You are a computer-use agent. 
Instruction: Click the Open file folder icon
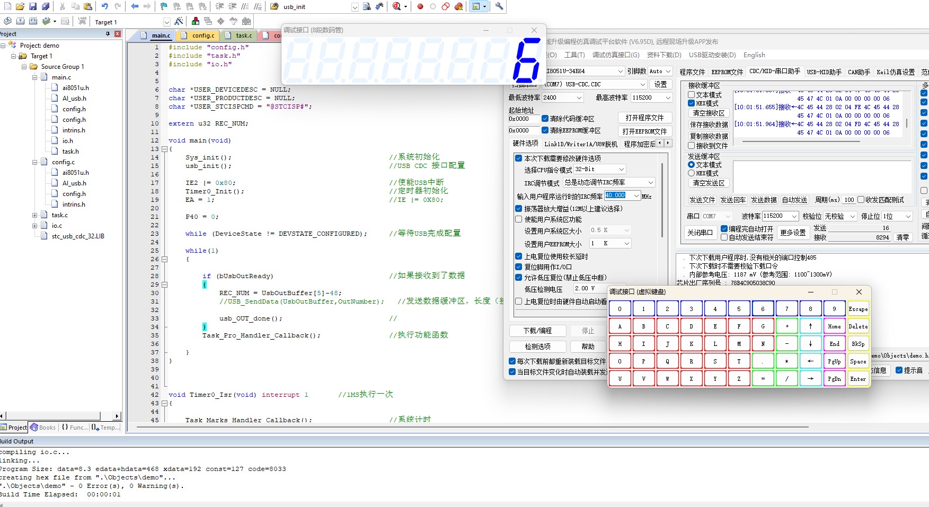[20, 6]
